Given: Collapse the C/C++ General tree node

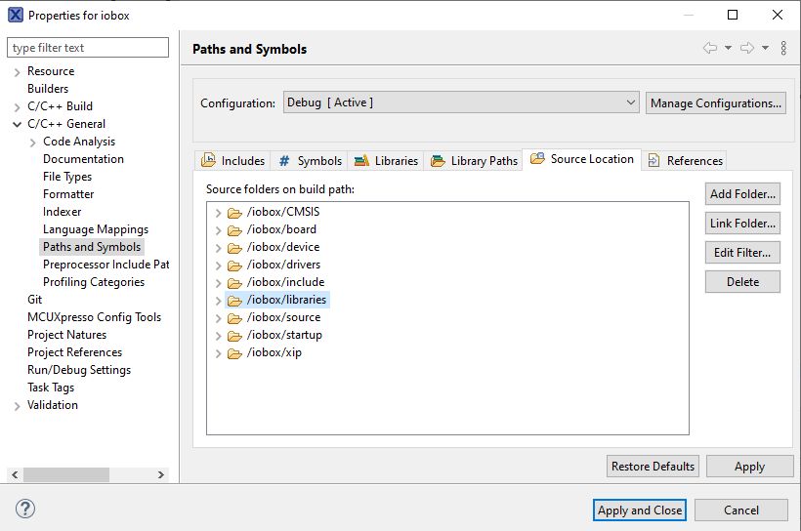Looking at the screenshot, I should coord(18,124).
